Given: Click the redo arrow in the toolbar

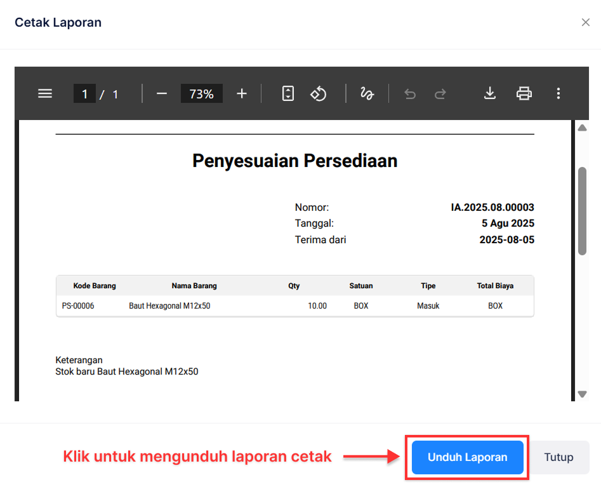Looking at the screenshot, I should pos(440,93).
